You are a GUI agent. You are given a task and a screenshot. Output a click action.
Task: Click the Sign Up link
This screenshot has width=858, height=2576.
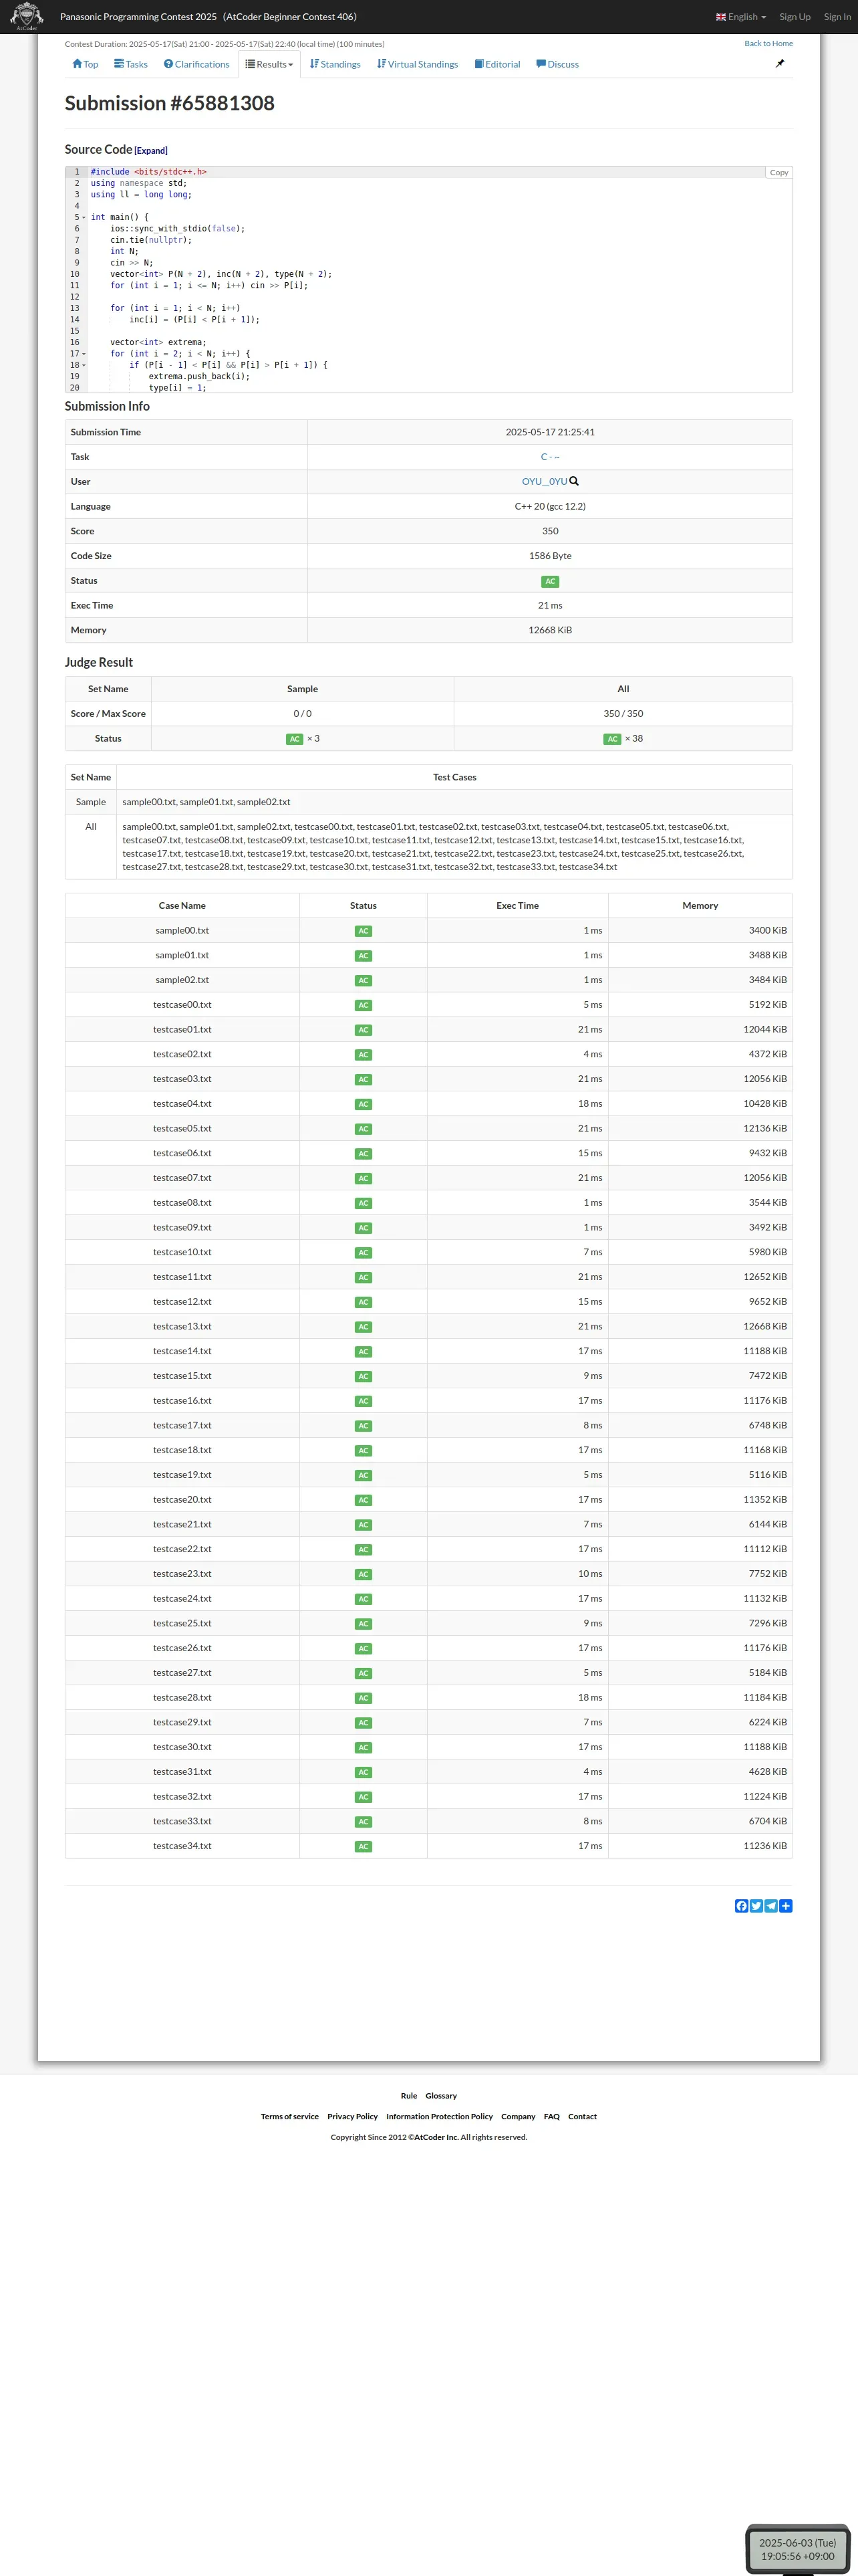(x=794, y=17)
